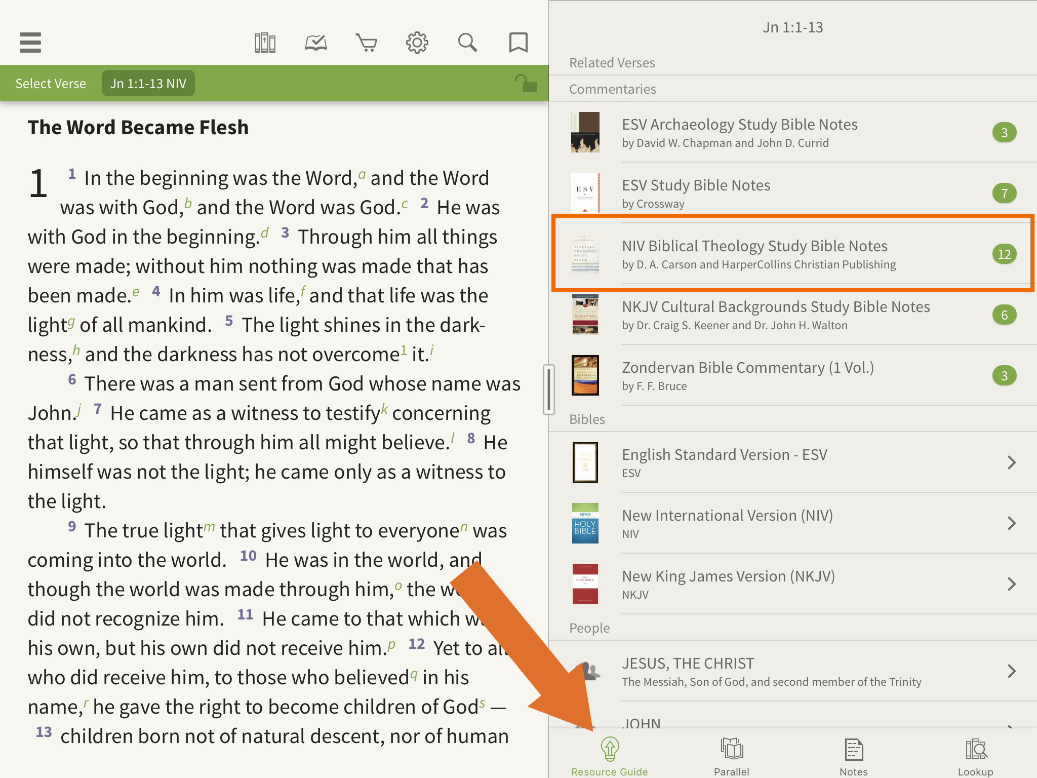
Task: Tap the Select Verse button
Action: click(x=51, y=84)
